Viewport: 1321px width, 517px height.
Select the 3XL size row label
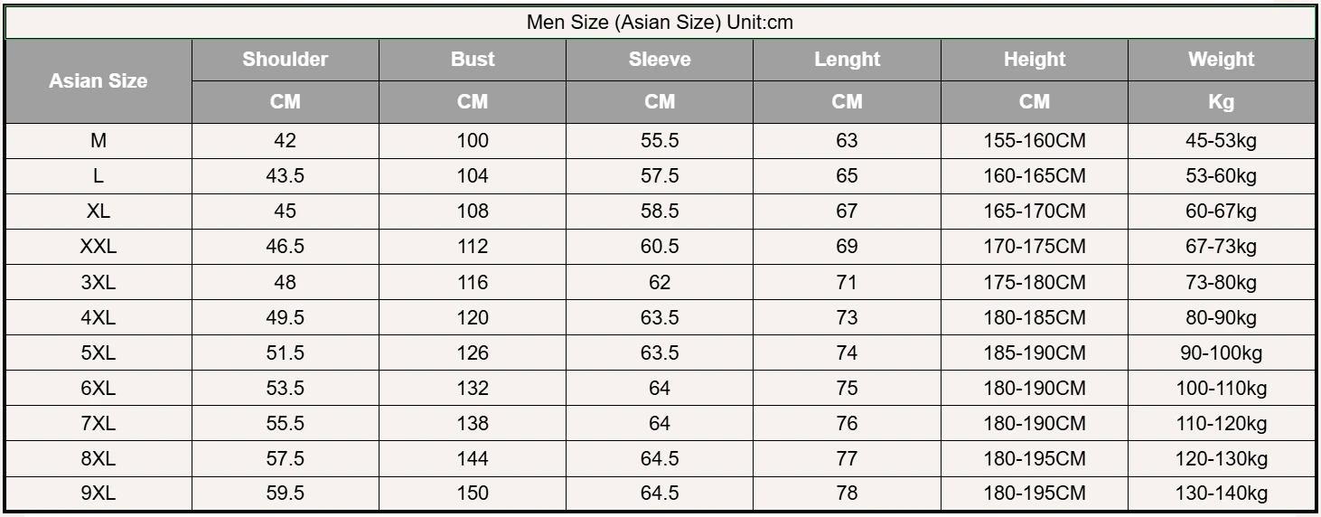pyautogui.click(x=98, y=282)
